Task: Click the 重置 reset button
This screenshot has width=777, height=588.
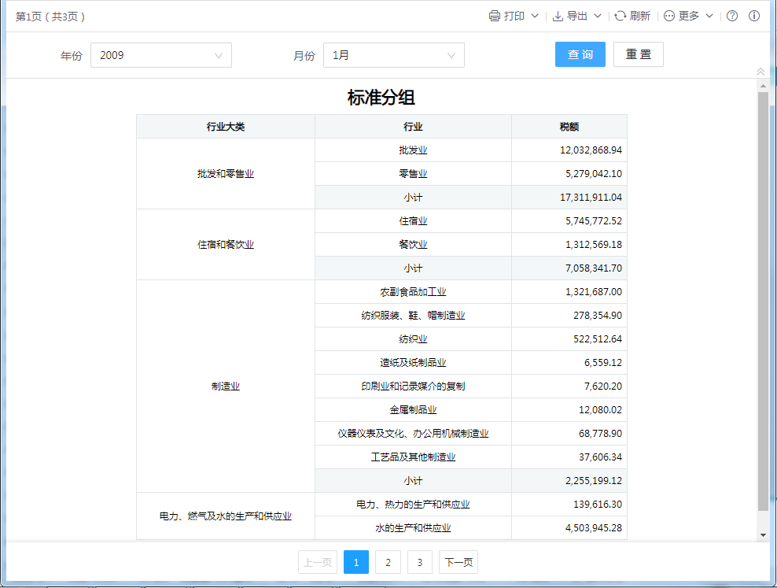Action: pos(639,54)
